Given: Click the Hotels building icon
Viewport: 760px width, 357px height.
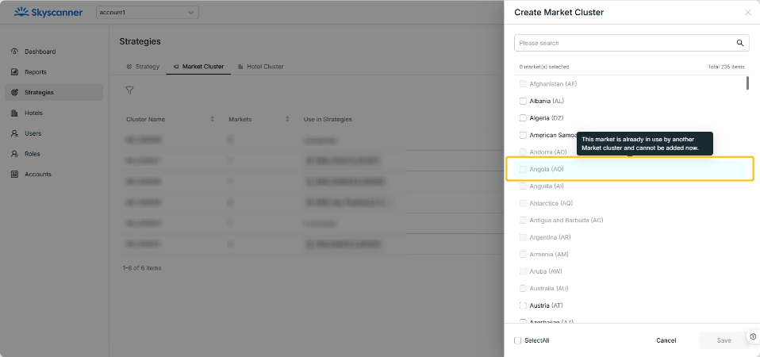Looking at the screenshot, I should [x=14, y=113].
